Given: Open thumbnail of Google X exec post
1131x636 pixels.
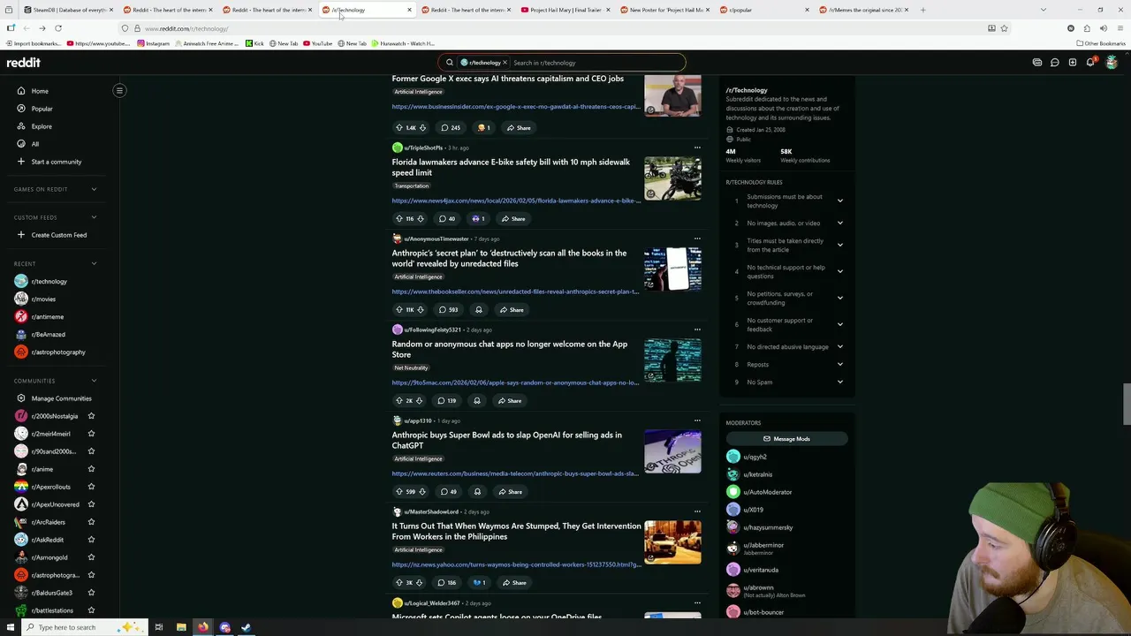Looking at the screenshot, I should coord(672,96).
